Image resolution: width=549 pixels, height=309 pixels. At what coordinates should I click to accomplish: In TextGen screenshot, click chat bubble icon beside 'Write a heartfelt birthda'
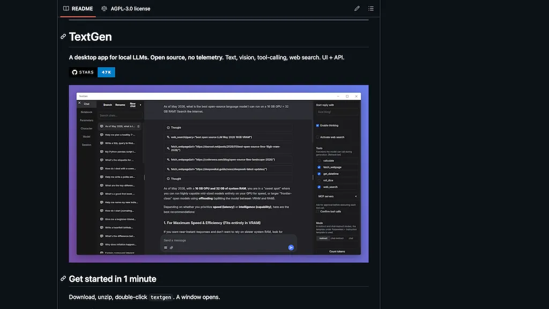(x=101, y=227)
